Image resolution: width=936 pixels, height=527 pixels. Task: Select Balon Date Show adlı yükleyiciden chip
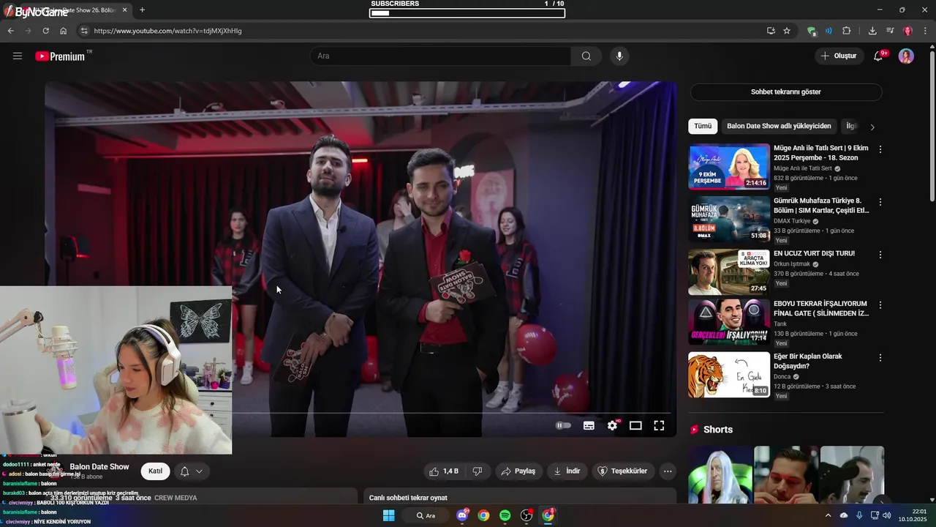779,126
